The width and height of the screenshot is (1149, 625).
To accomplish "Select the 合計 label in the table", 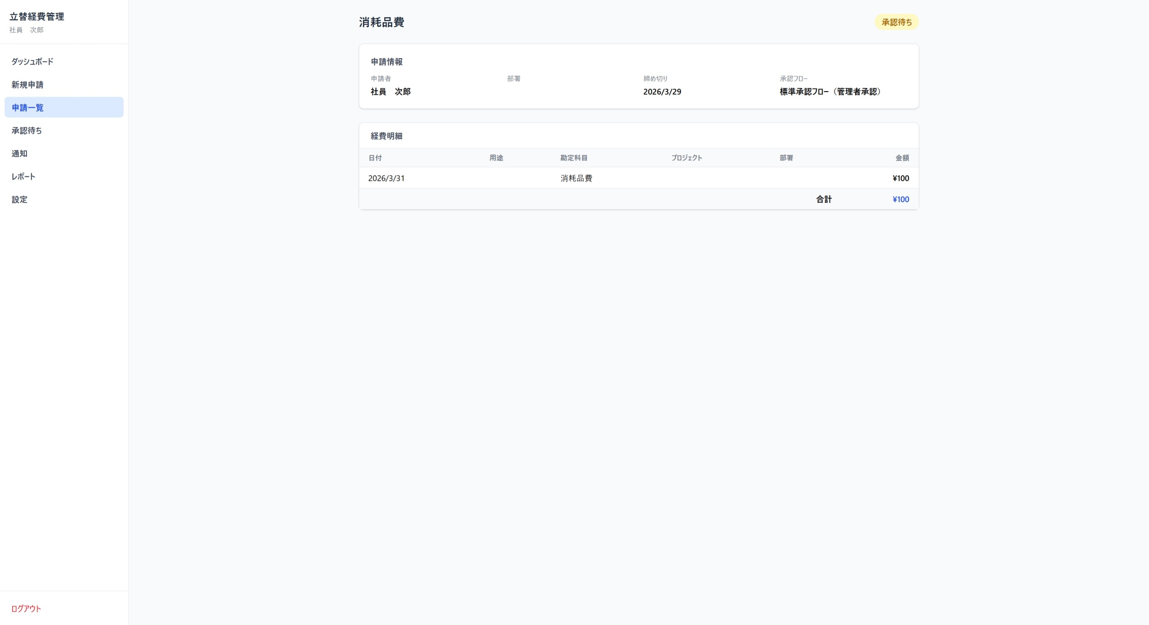I will pyautogui.click(x=823, y=199).
